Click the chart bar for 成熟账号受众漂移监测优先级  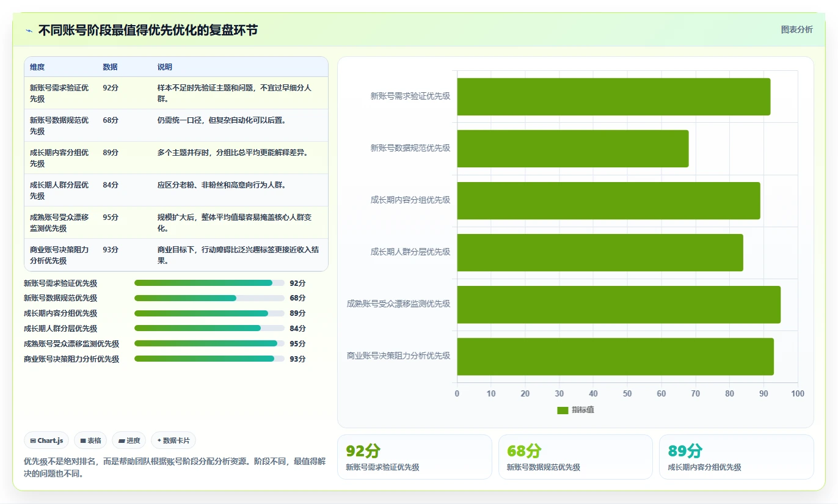point(619,304)
